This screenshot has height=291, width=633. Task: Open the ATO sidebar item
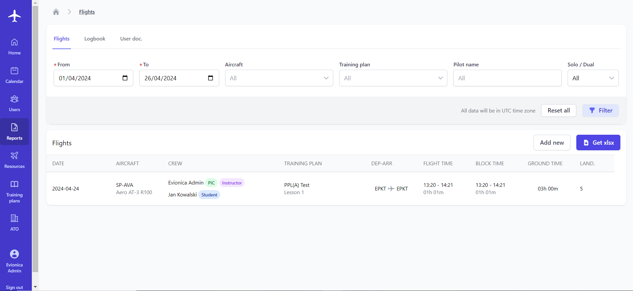(x=14, y=223)
